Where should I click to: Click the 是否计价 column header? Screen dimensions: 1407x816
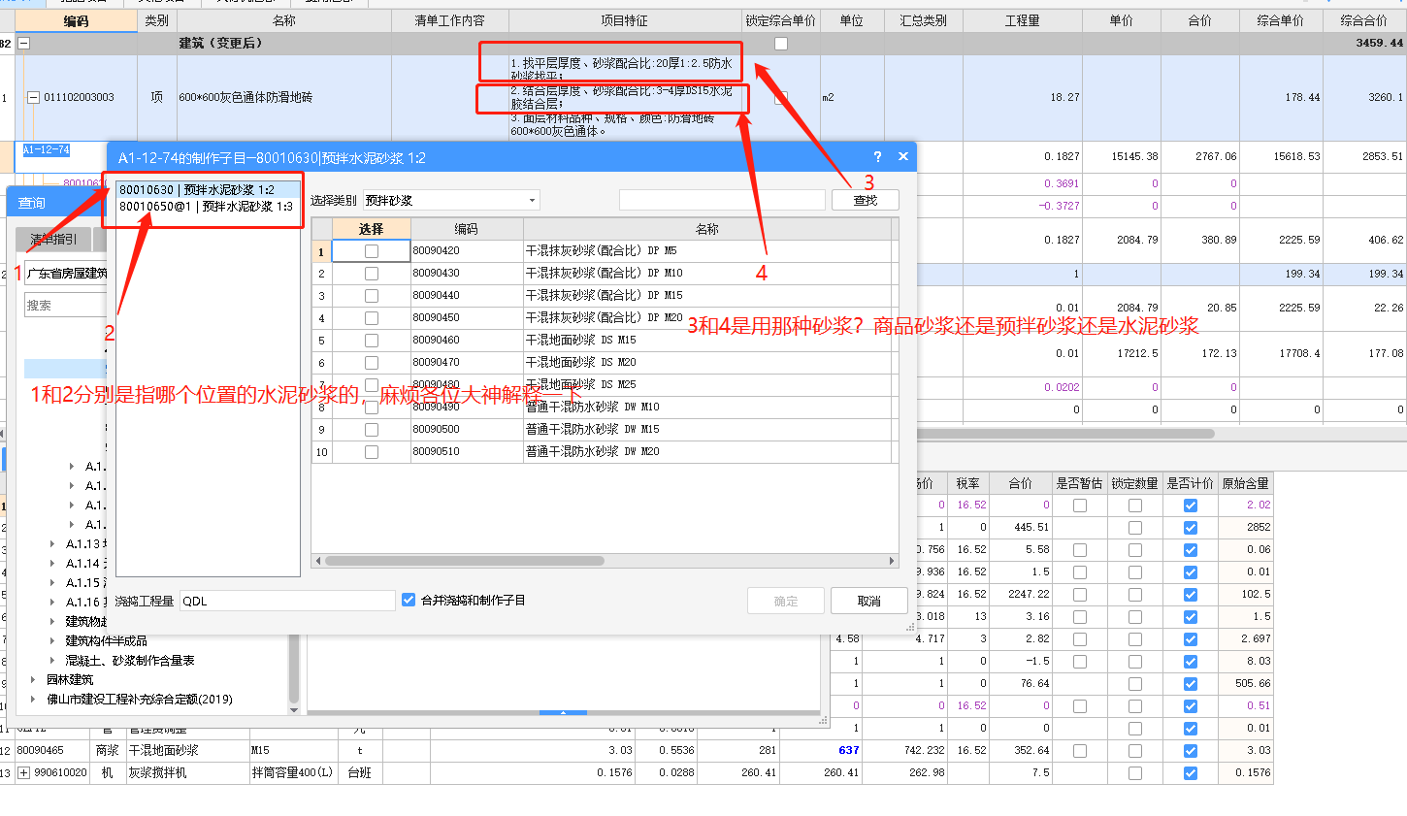pyautogui.click(x=1191, y=483)
